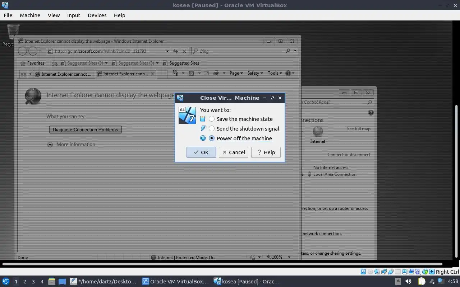Click Add to Favorites Bar icon
This screenshot has width=460, height=287.
point(55,63)
